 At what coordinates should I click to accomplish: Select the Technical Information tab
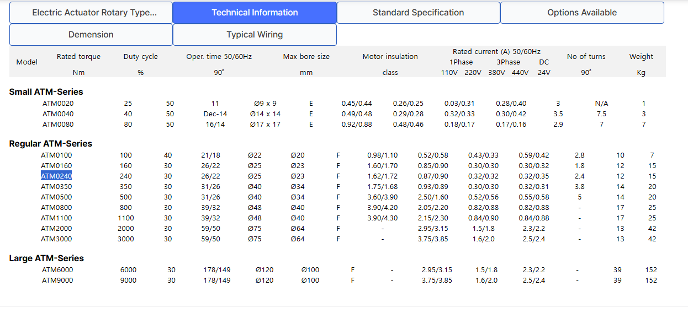[x=255, y=13]
